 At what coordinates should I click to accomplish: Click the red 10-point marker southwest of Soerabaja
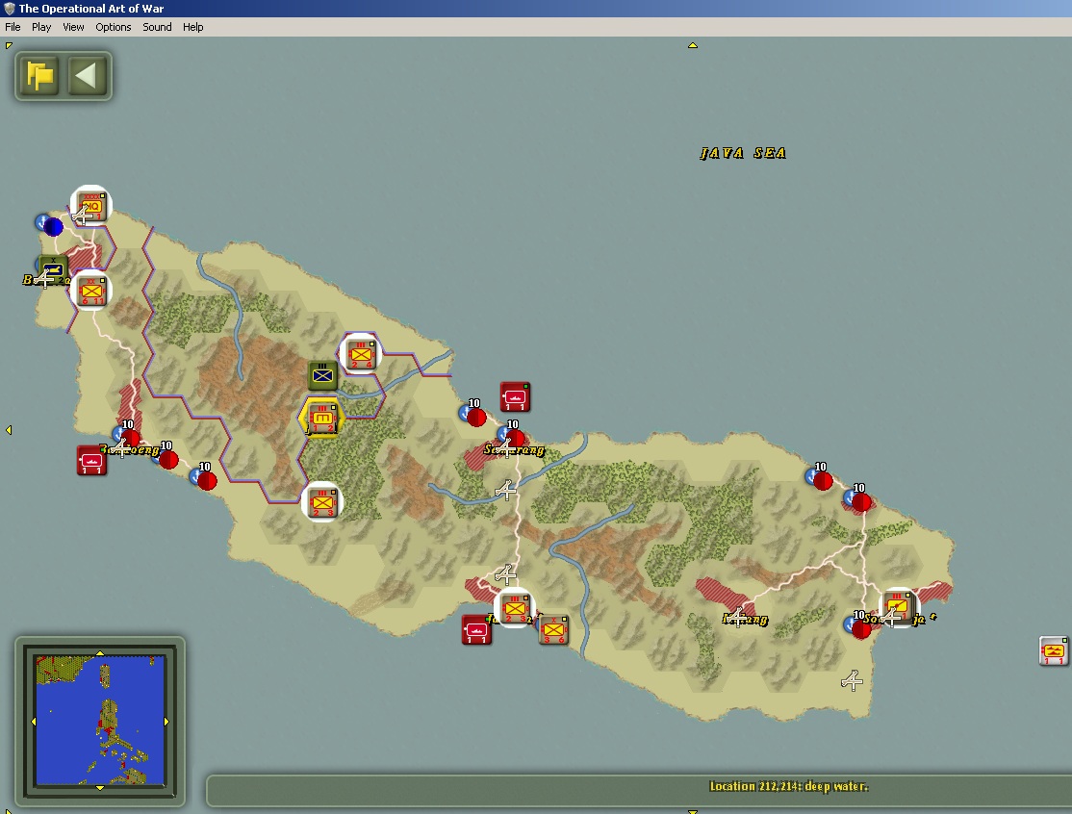[x=860, y=629]
